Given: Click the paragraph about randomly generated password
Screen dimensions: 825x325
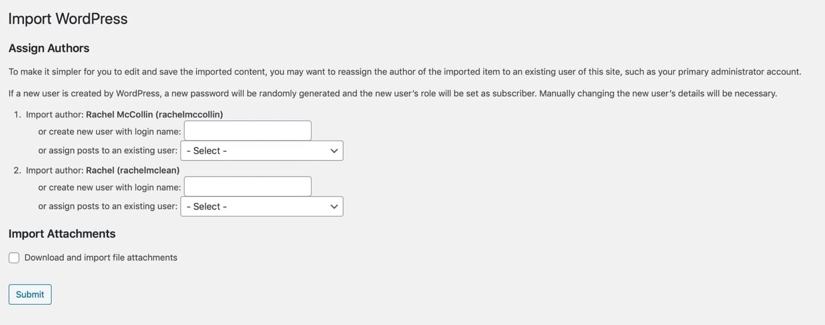Looking at the screenshot, I should click(x=392, y=93).
